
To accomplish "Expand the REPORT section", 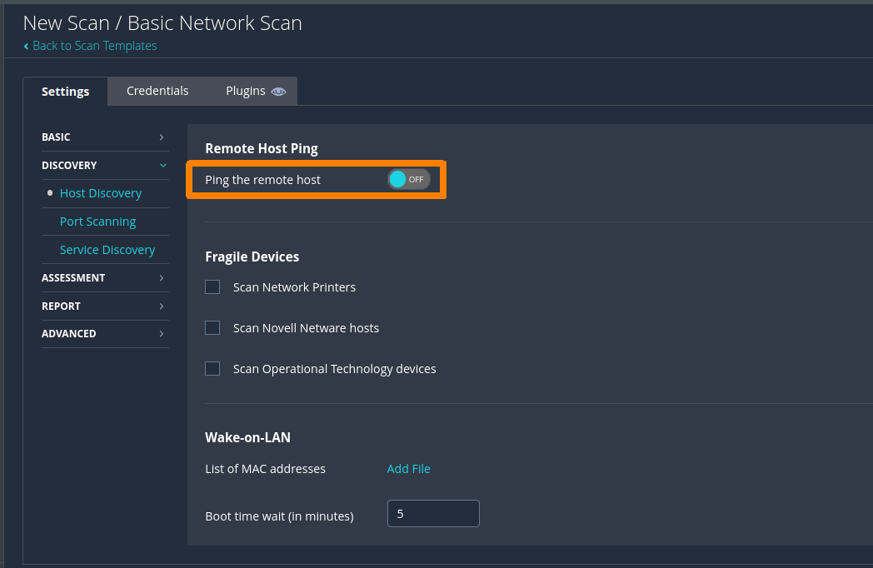I will click(104, 306).
